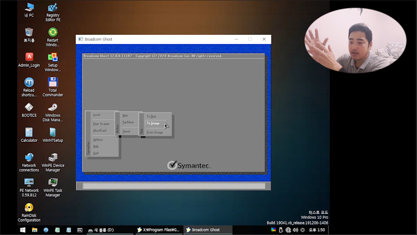417x235 pixels.
Task: Open PE Network 0.59.B12 icon
Action: [29, 187]
